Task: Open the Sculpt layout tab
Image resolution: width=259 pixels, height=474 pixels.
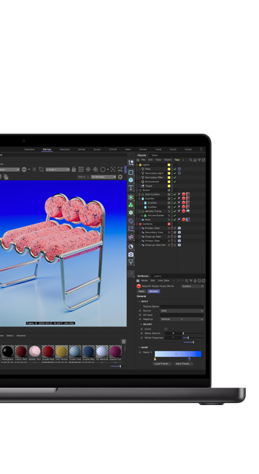Action: click(x=97, y=150)
